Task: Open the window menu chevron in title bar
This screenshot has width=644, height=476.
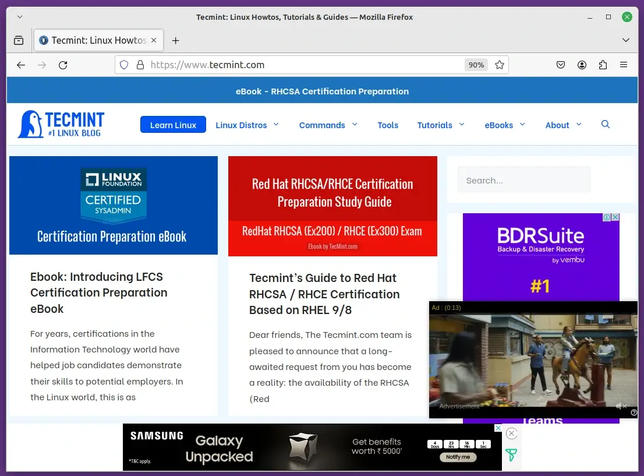Action: pyautogui.click(x=20, y=17)
